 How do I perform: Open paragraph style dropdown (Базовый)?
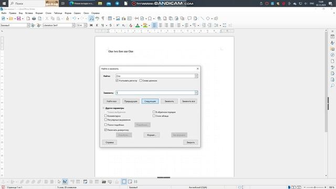point(28,25)
